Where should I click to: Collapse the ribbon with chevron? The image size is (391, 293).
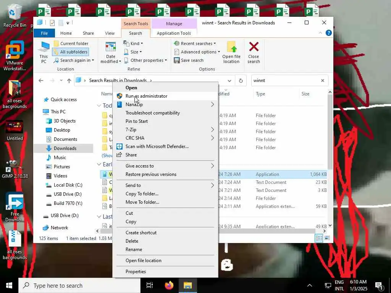point(320,33)
